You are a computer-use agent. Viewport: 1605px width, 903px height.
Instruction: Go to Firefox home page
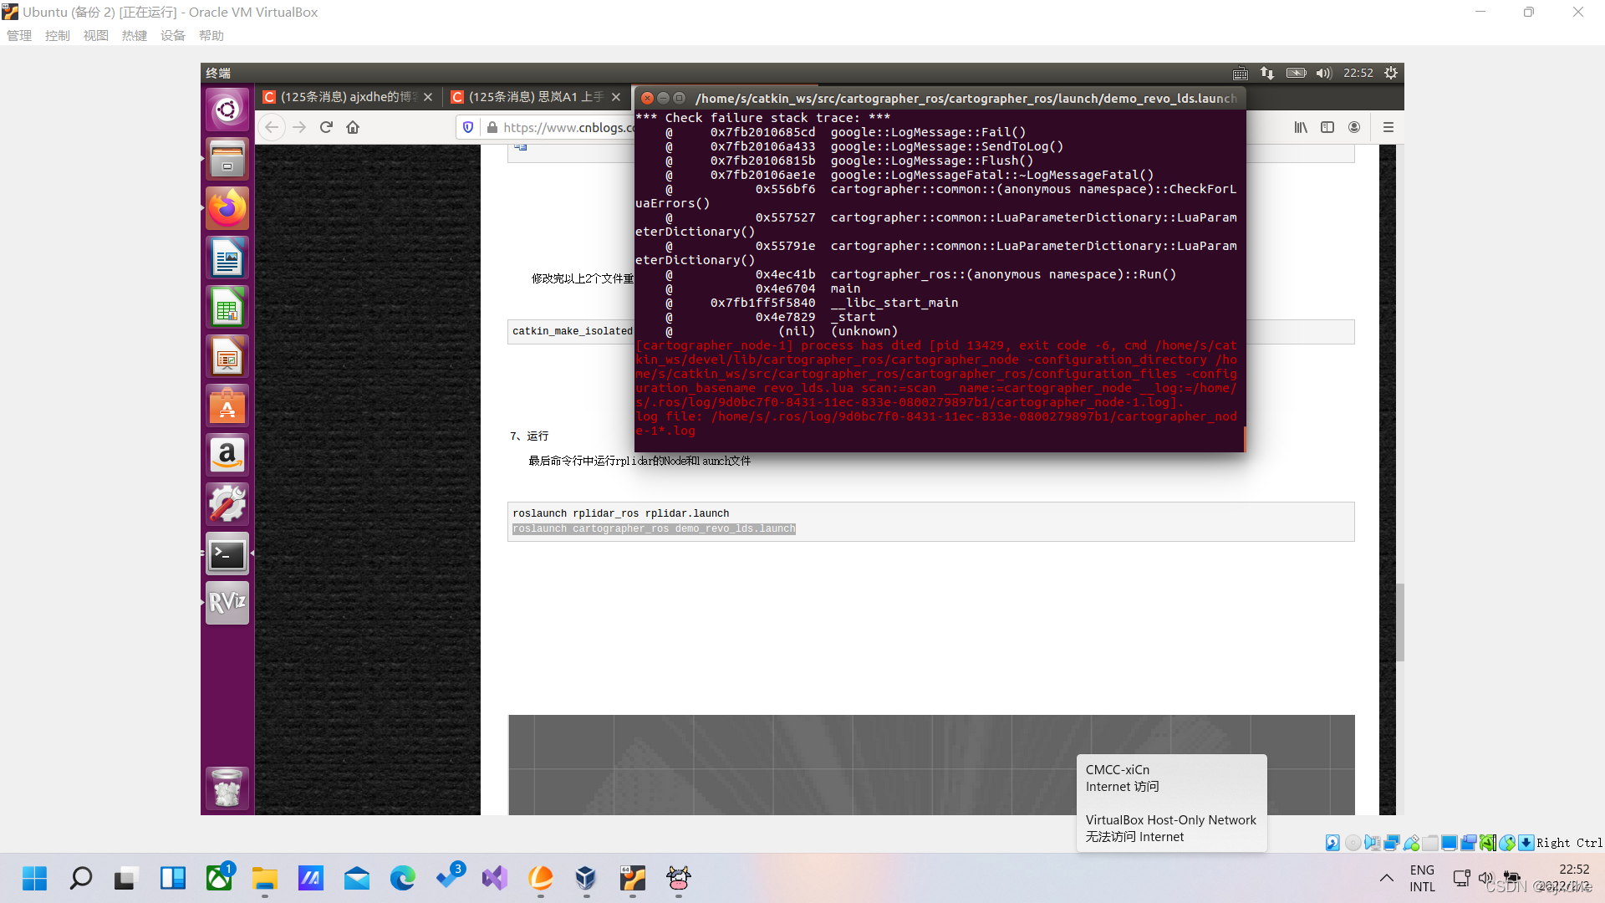pyautogui.click(x=353, y=127)
